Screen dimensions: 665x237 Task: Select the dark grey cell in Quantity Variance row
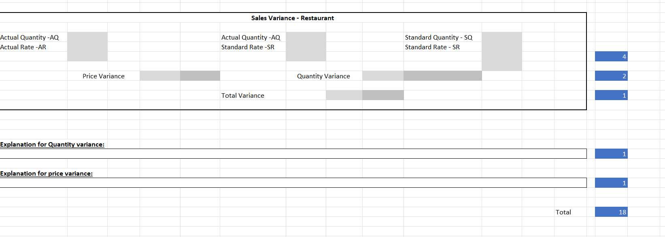point(443,76)
